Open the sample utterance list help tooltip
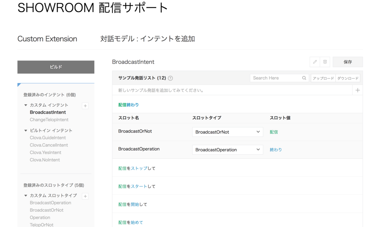This screenshot has width=378, height=227. coord(170,78)
